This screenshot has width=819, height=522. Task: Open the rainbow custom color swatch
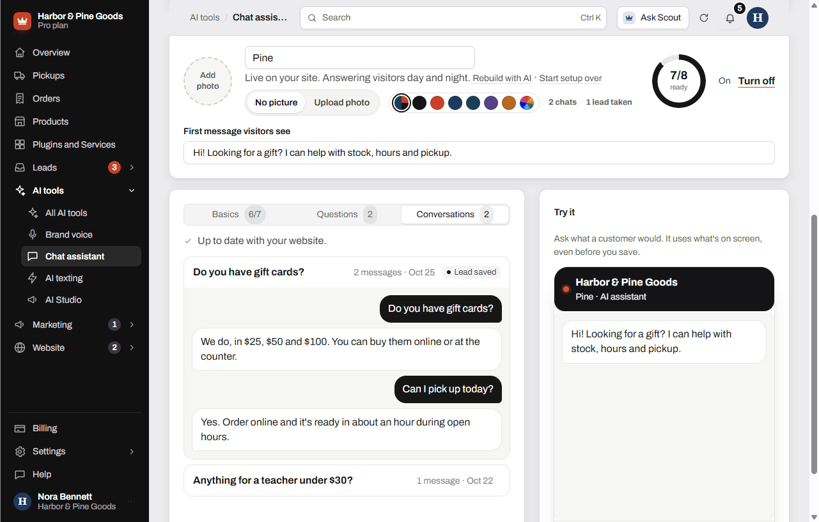527,102
